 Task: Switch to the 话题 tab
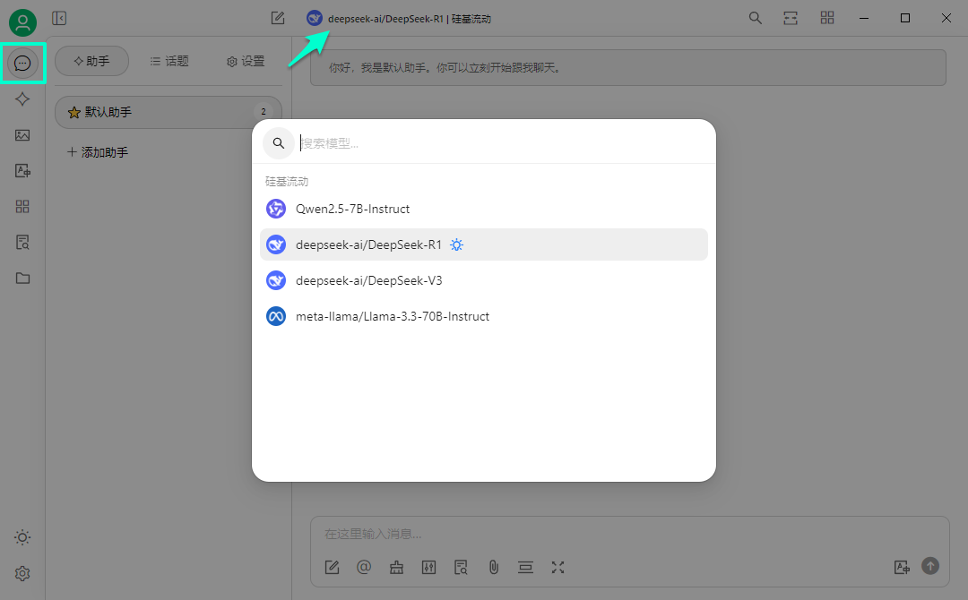pyautogui.click(x=169, y=61)
